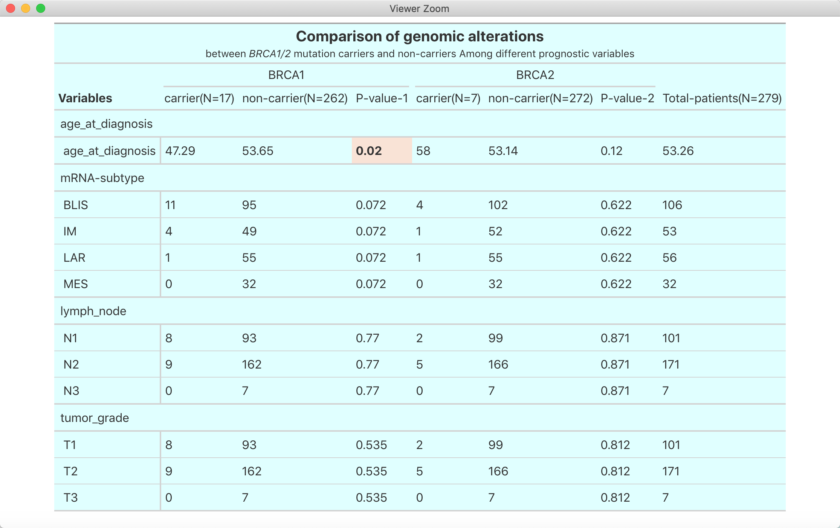Click the P-value-2 column header
Image resolution: width=840 pixels, height=528 pixels.
pos(627,98)
